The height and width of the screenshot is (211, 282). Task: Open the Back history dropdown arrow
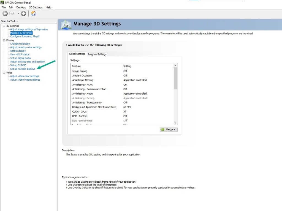pyautogui.click(x=18, y=13)
